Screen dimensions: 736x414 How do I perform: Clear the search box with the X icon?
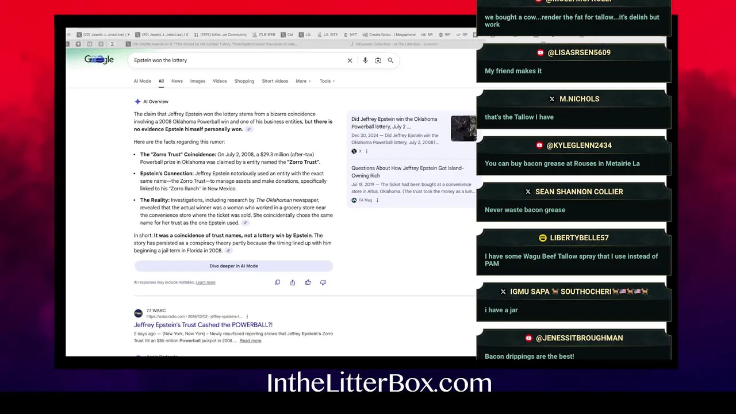coord(350,60)
